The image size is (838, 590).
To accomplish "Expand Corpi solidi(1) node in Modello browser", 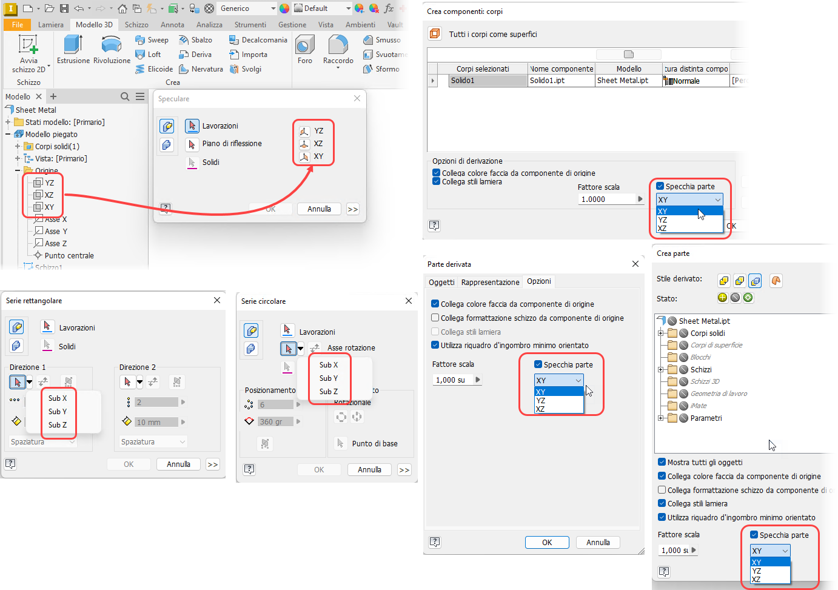I will click(x=18, y=146).
